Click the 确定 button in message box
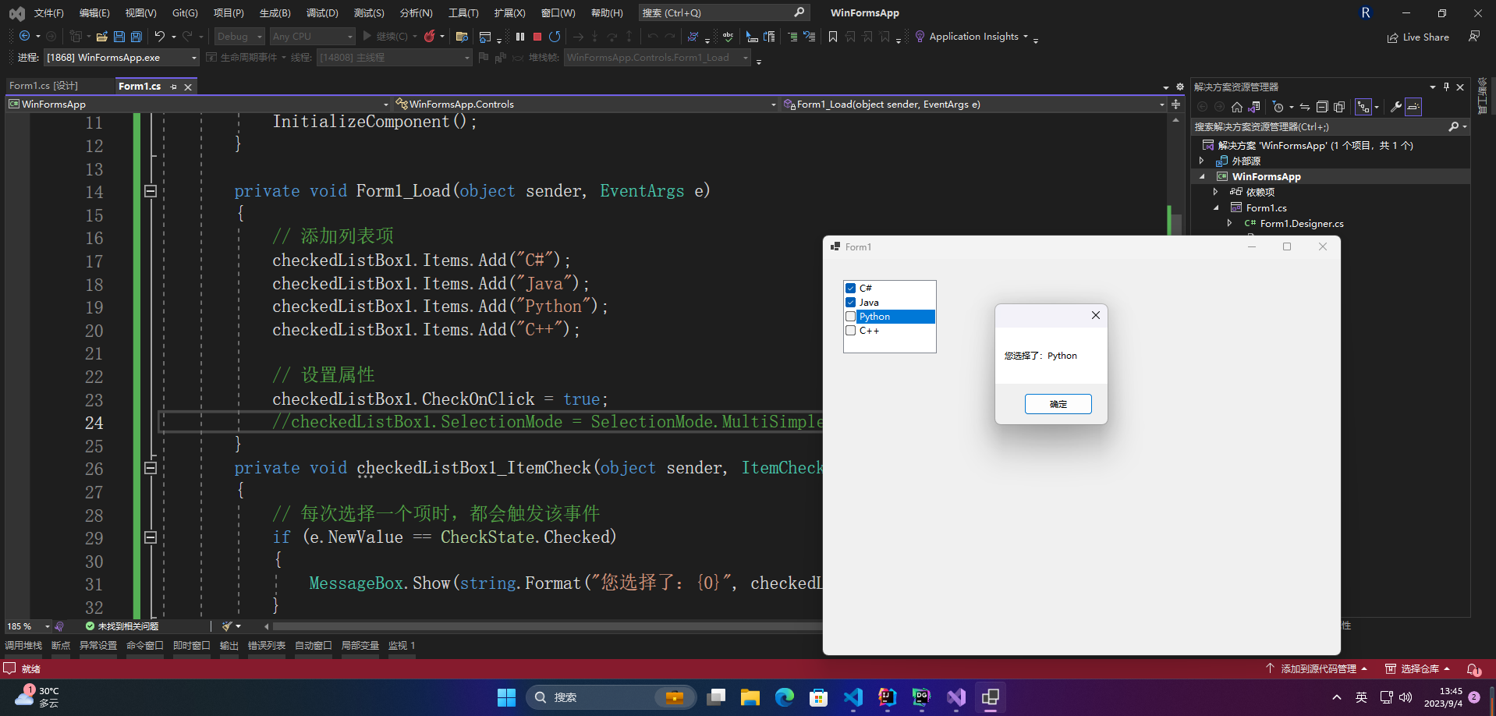The image size is (1496, 716). click(1058, 404)
